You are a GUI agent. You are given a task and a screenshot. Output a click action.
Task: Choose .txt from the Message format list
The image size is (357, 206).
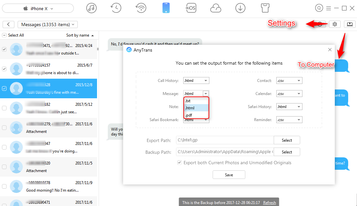pos(196,101)
